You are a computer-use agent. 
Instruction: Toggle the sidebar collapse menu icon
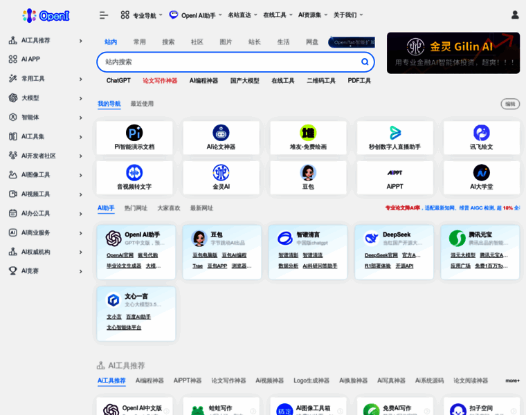point(104,15)
